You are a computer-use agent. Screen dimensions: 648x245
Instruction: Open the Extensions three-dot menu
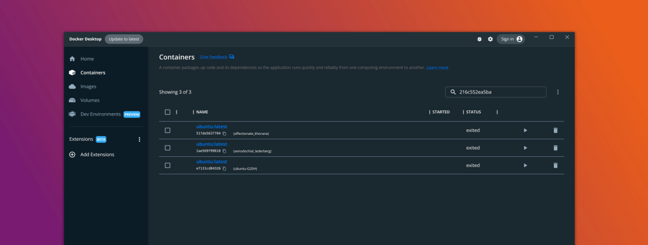139,140
